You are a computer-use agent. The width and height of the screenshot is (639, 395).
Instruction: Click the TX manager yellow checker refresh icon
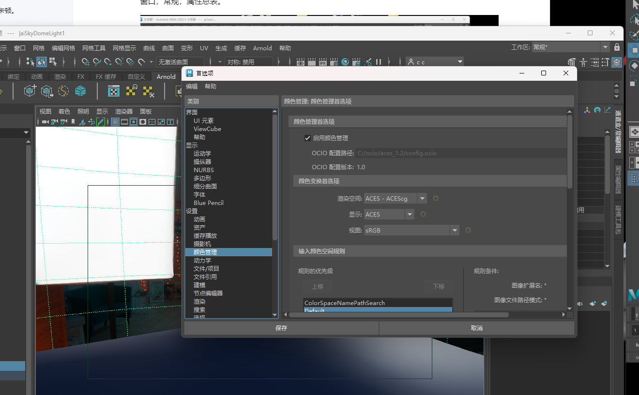132,90
